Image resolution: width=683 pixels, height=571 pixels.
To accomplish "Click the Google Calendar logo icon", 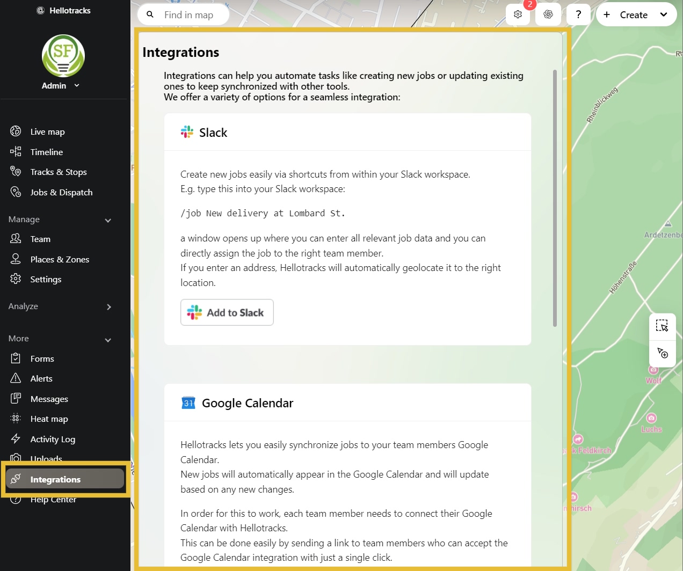I will 188,402.
